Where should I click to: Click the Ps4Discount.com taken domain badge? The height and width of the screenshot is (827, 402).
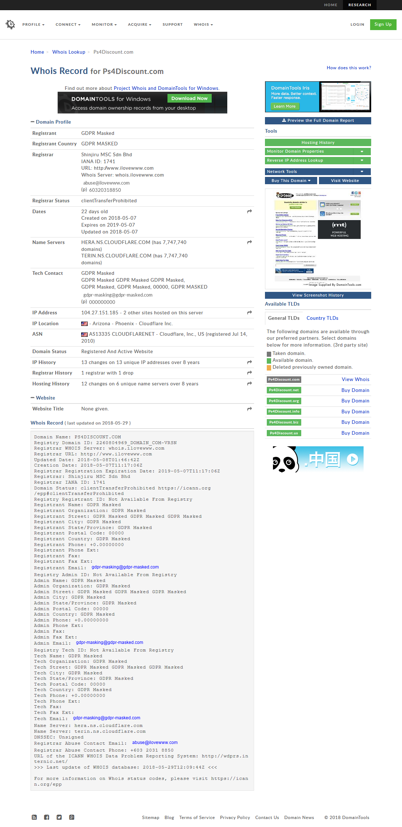tap(284, 380)
